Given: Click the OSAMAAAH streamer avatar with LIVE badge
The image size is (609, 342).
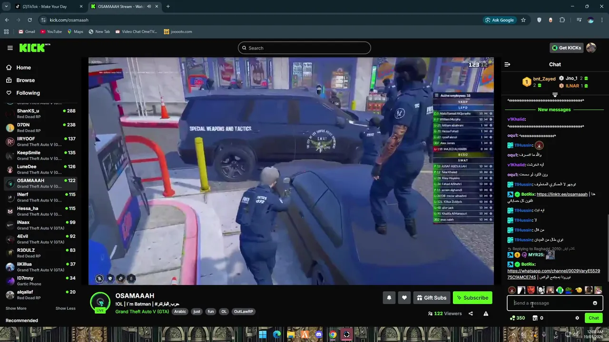Looking at the screenshot, I should (x=100, y=303).
